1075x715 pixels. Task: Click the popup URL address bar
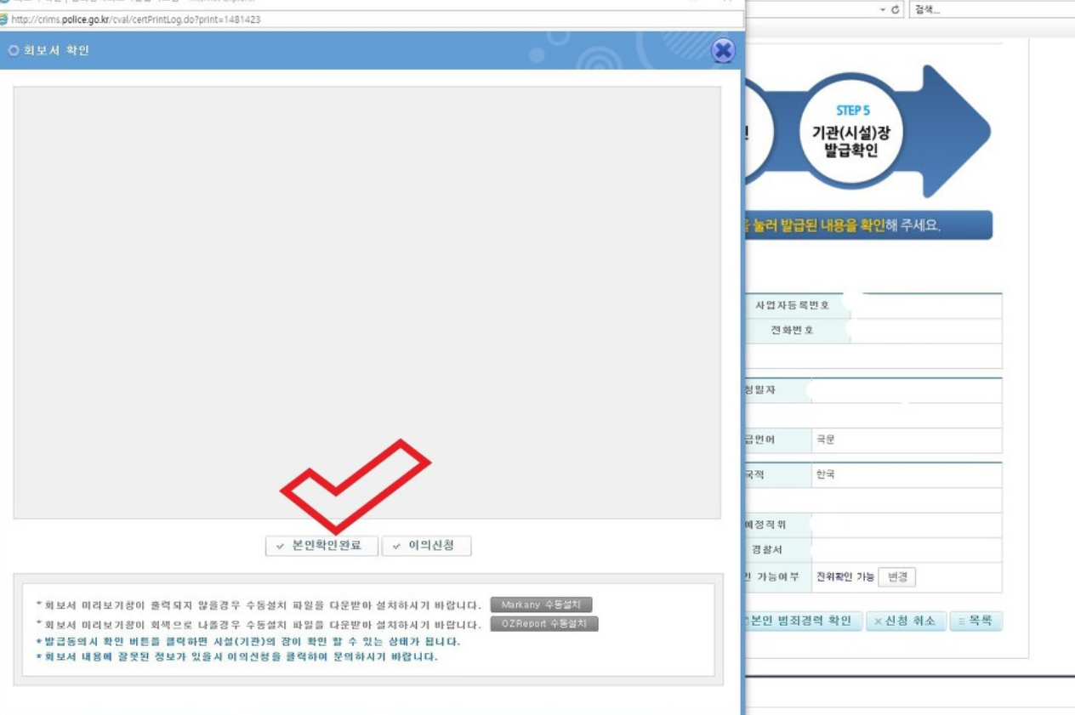click(373, 20)
